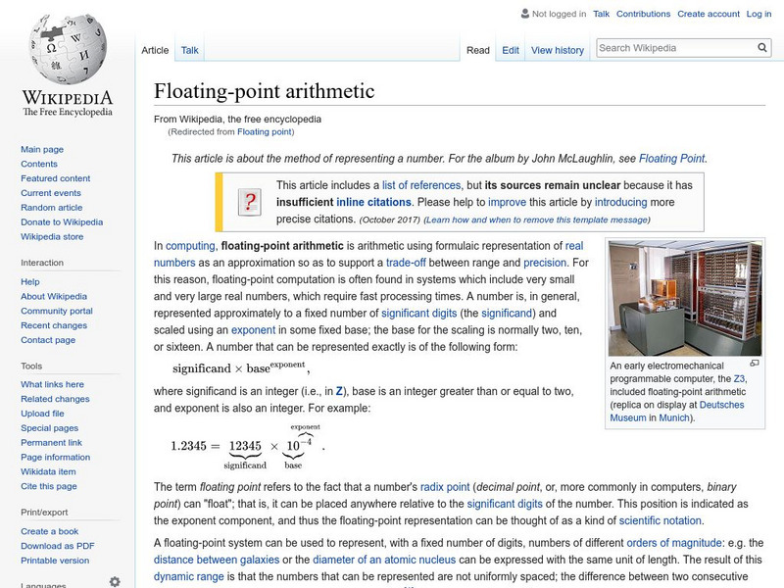Open 'distance between galaxies' link
The image size is (784, 588).
(x=217, y=560)
